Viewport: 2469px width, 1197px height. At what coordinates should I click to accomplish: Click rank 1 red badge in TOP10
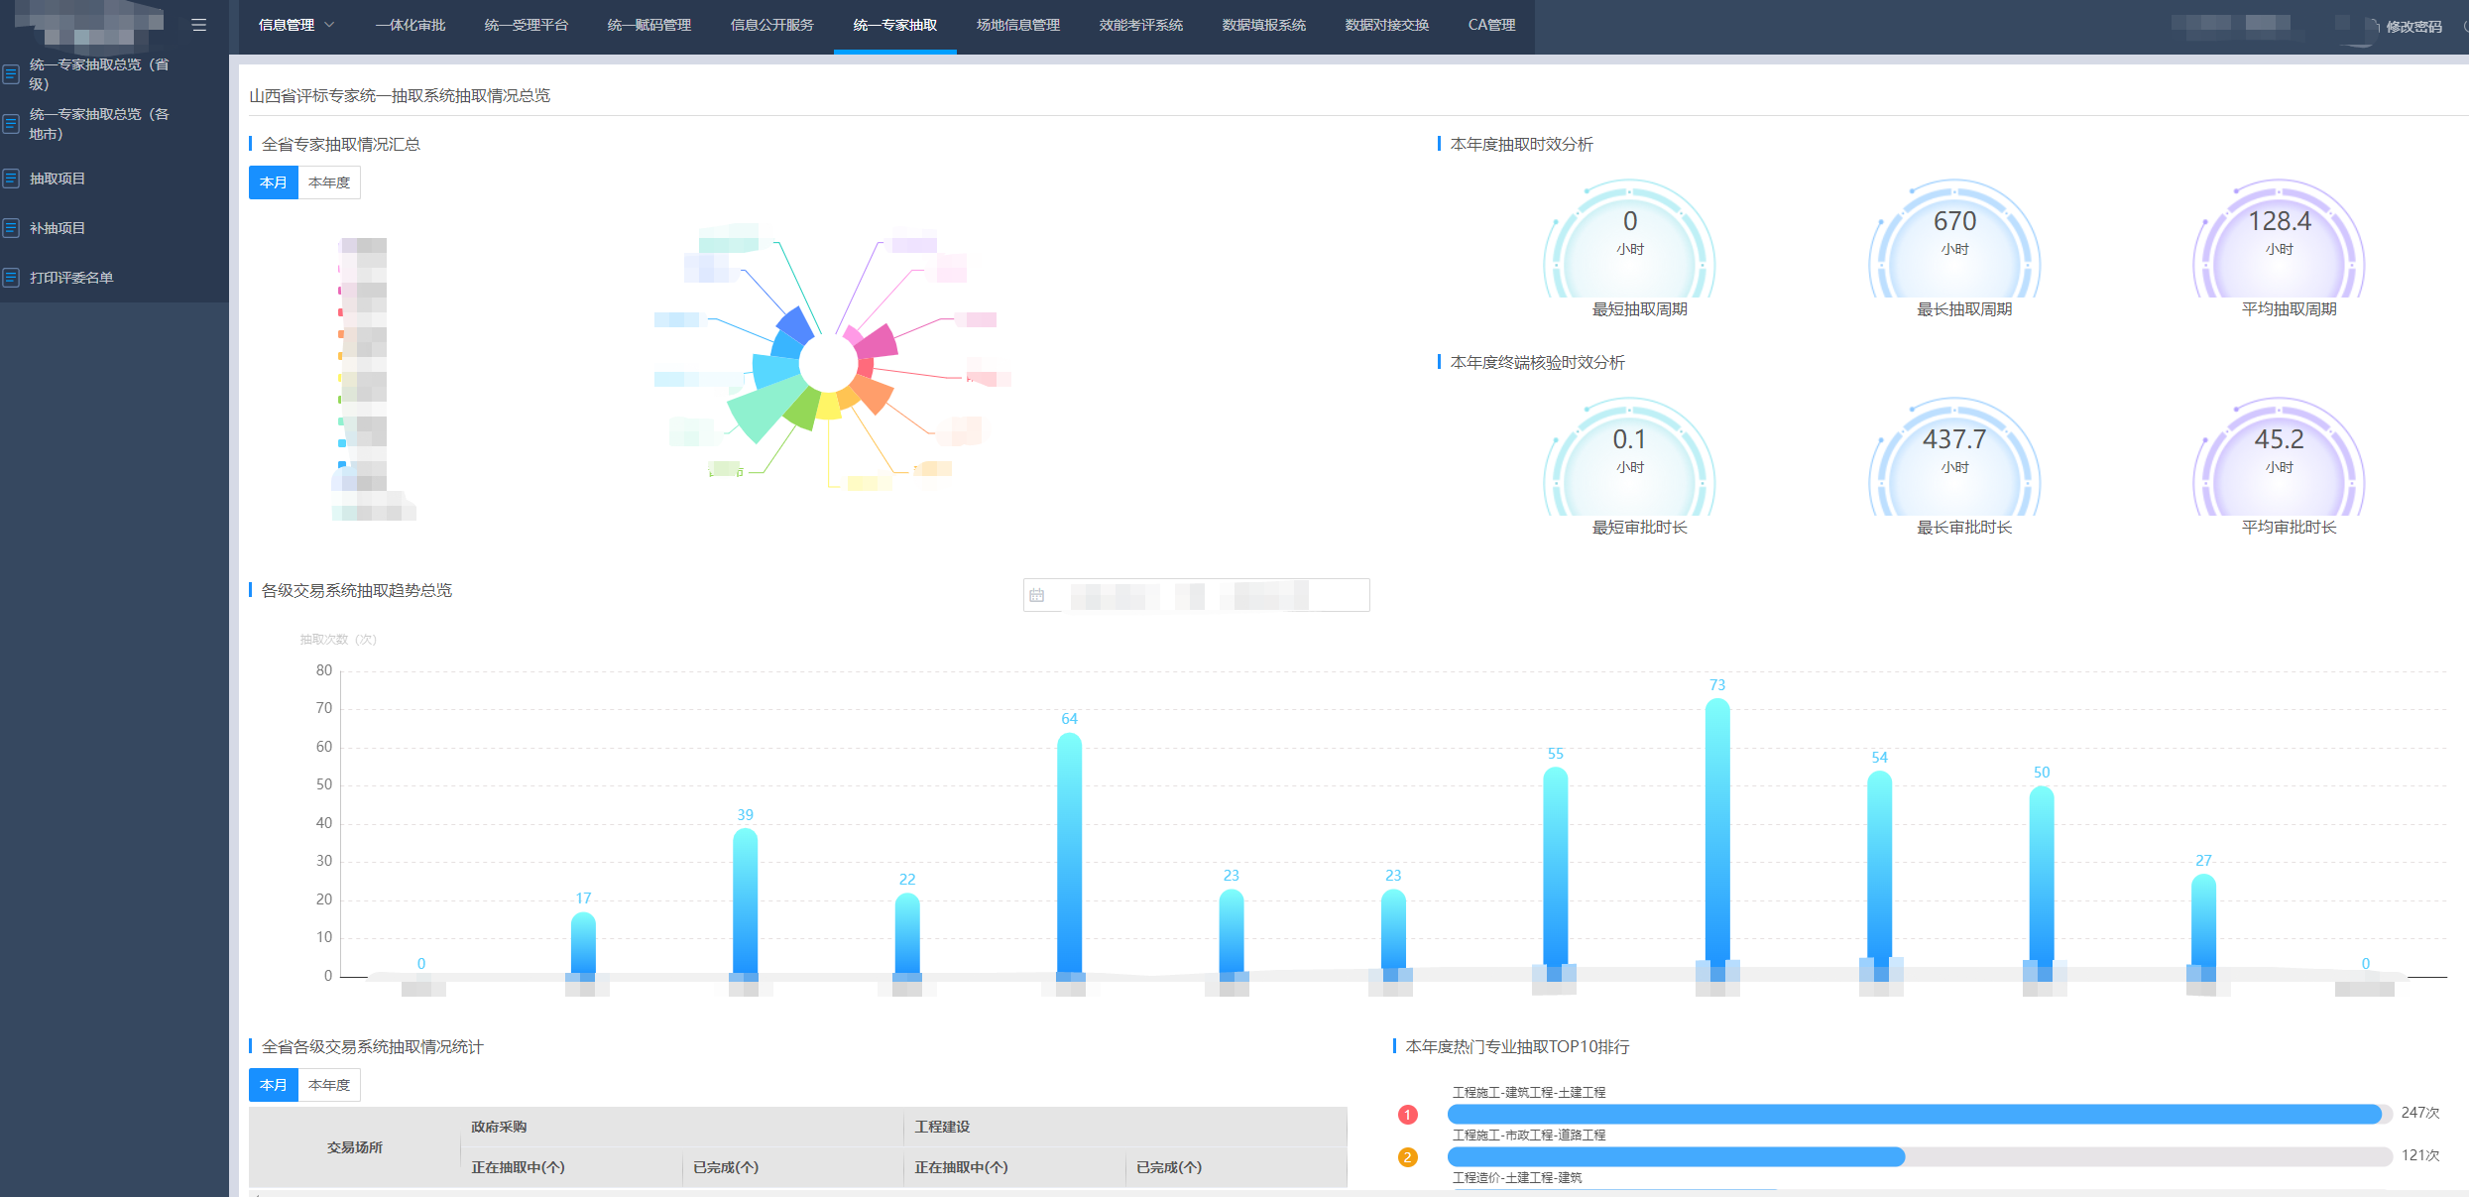point(1407,1115)
